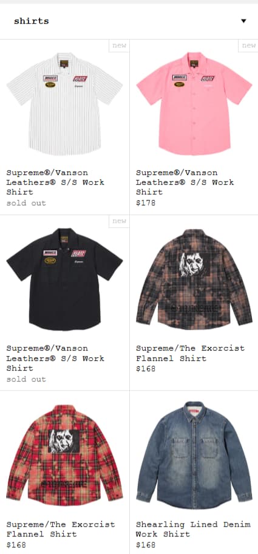Click the new badge on white striped shirt
258x554 pixels.
[x=119, y=46]
